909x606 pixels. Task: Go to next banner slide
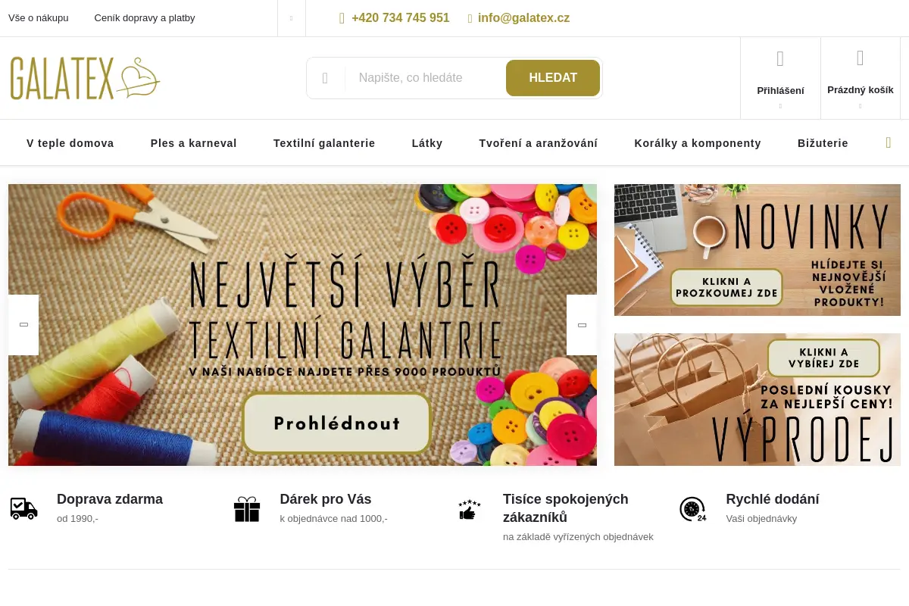point(582,325)
